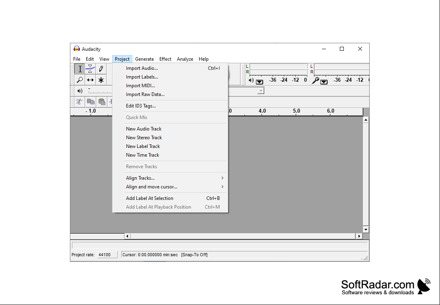The image size is (440, 305).
Task: Select the Draw pencil tool
Action: click(101, 69)
